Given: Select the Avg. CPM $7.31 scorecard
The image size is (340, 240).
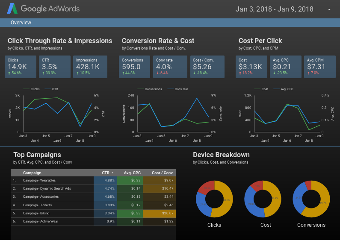Looking at the screenshot, I should pyautogui.click(x=320, y=67).
